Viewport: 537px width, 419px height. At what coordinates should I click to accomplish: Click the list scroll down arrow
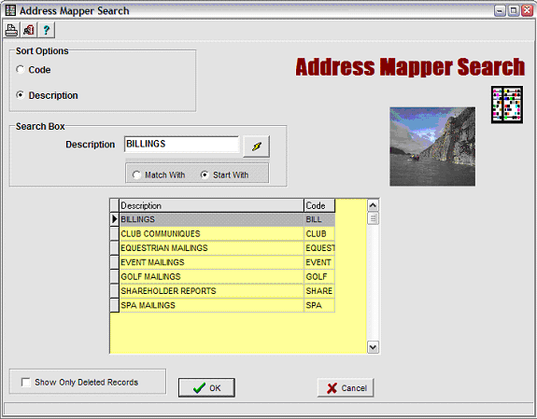[x=373, y=347]
